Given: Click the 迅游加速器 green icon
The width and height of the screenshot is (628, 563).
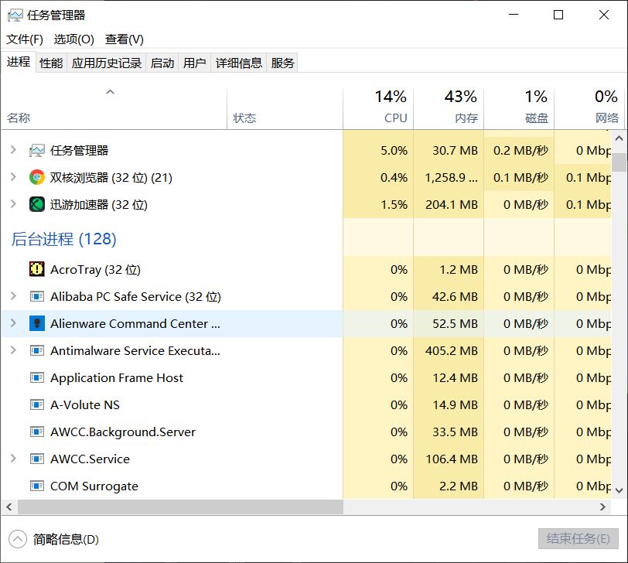Looking at the screenshot, I should point(36,204).
